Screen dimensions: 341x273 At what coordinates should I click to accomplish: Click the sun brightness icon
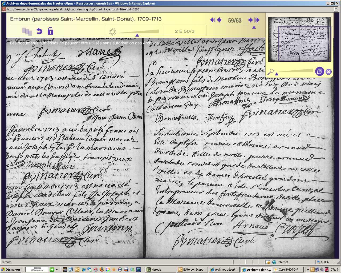(x=113, y=32)
